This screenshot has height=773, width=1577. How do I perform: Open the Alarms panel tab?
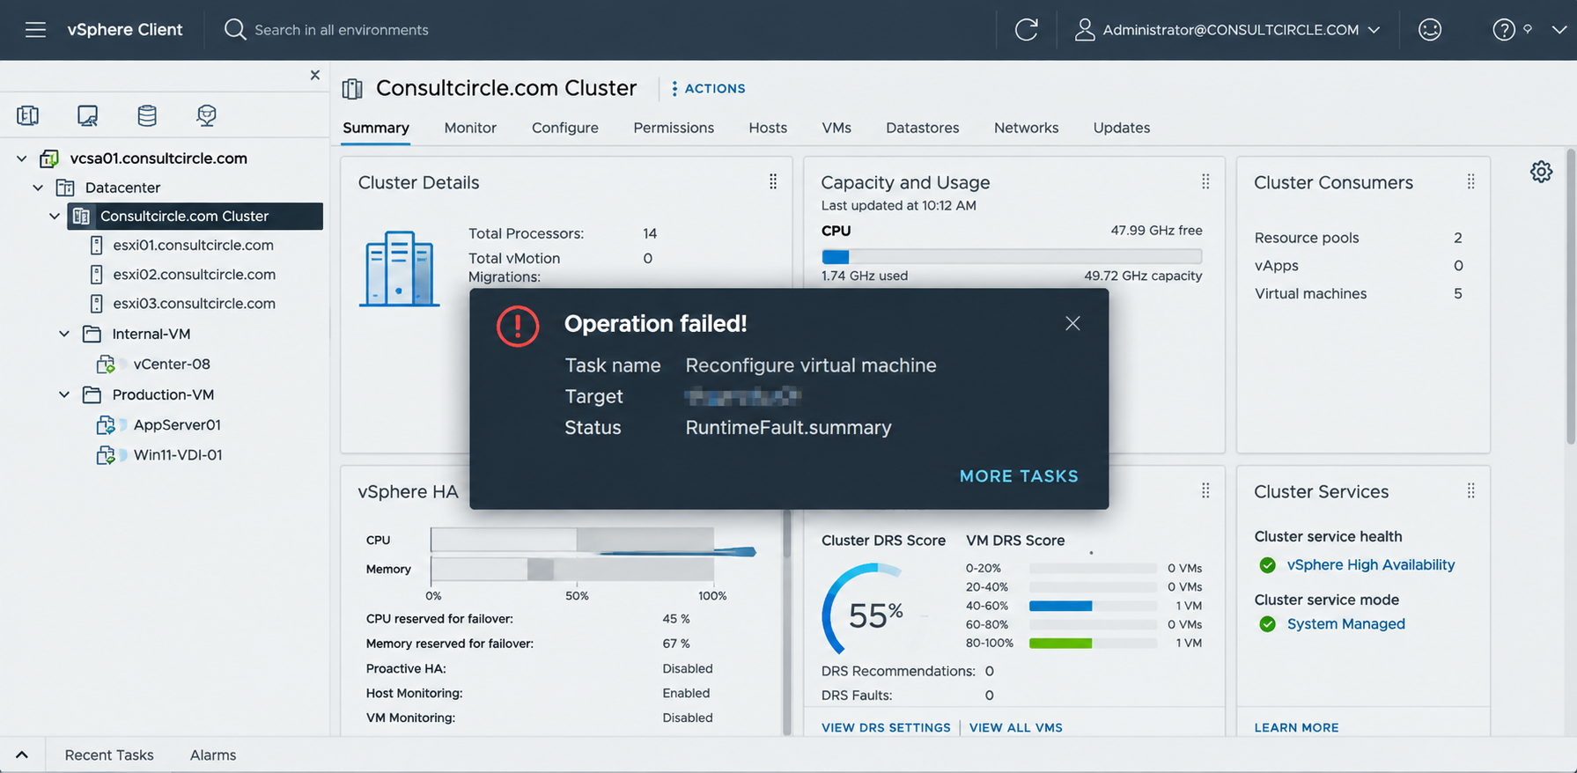click(213, 755)
